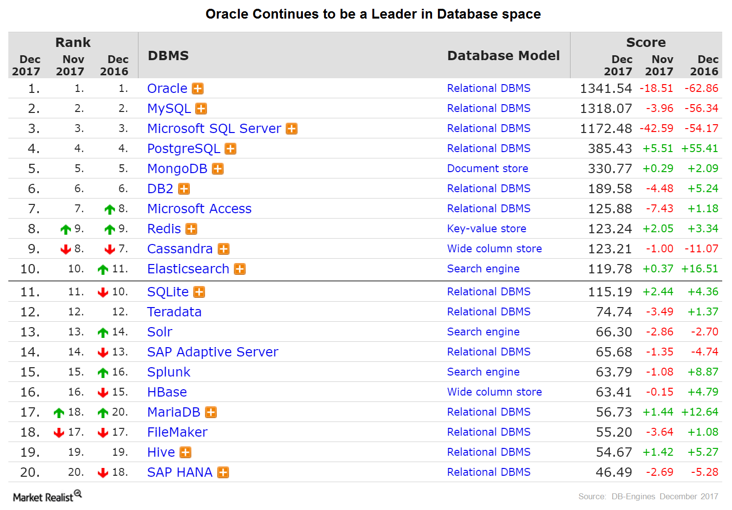The width and height of the screenshot is (732, 510).
Task: Open the SAP HANA link
Action: pos(180,472)
